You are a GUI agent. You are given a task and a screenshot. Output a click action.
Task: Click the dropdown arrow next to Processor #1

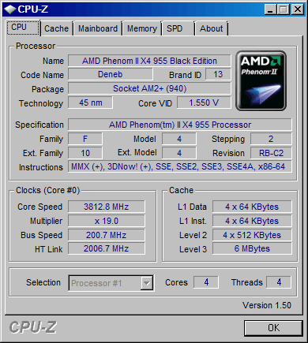pos(147,283)
